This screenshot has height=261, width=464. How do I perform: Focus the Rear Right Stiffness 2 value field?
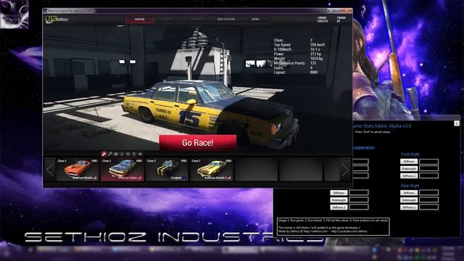(428, 207)
